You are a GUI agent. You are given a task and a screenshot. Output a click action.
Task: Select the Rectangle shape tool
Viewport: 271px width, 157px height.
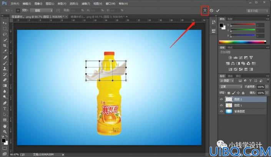coord(5,120)
